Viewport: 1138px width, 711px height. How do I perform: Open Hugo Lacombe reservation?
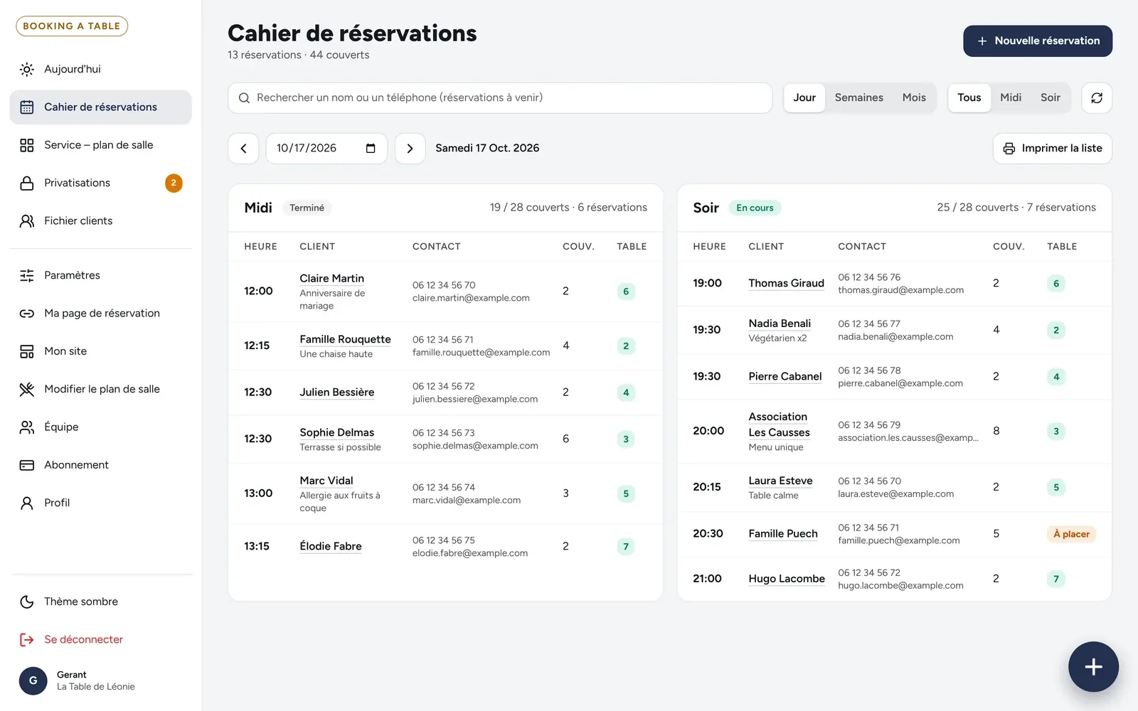pyautogui.click(x=787, y=579)
